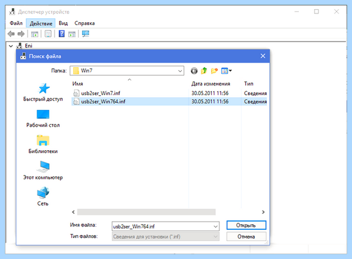
Task: Sort files by the Тип column header
Action: (x=249, y=84)
